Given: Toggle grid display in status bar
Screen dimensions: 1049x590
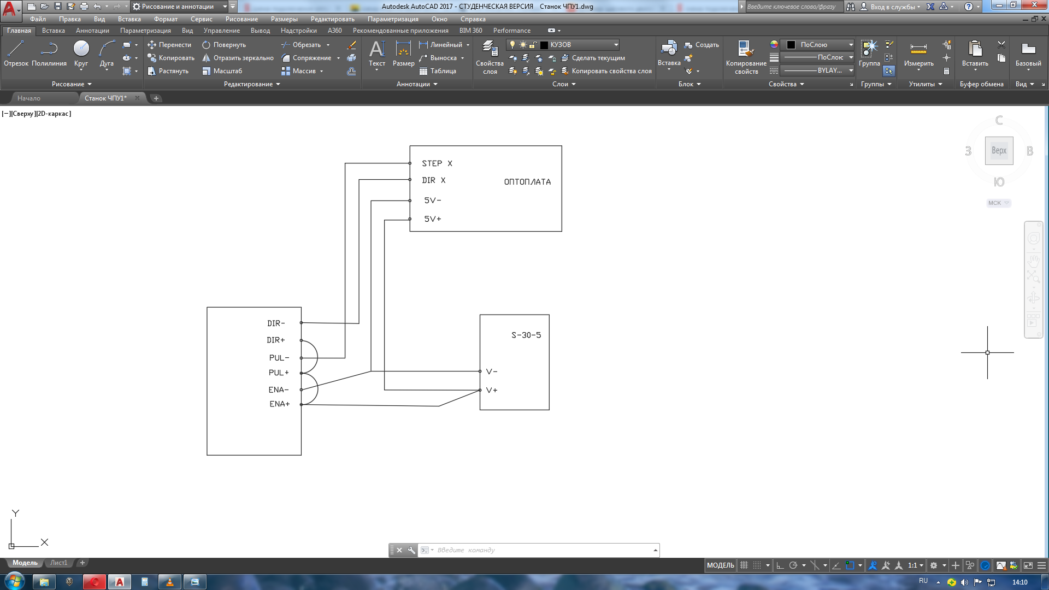Looking at the screenshot, I should pyautogui.click(x=744, y=565).
